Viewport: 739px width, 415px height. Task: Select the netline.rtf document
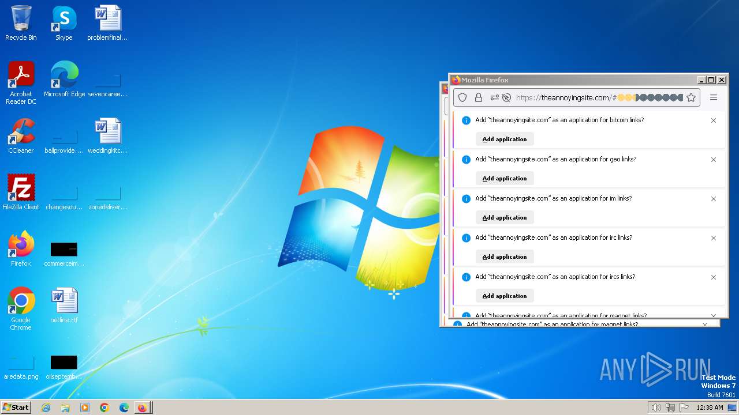tap(64, 305)
